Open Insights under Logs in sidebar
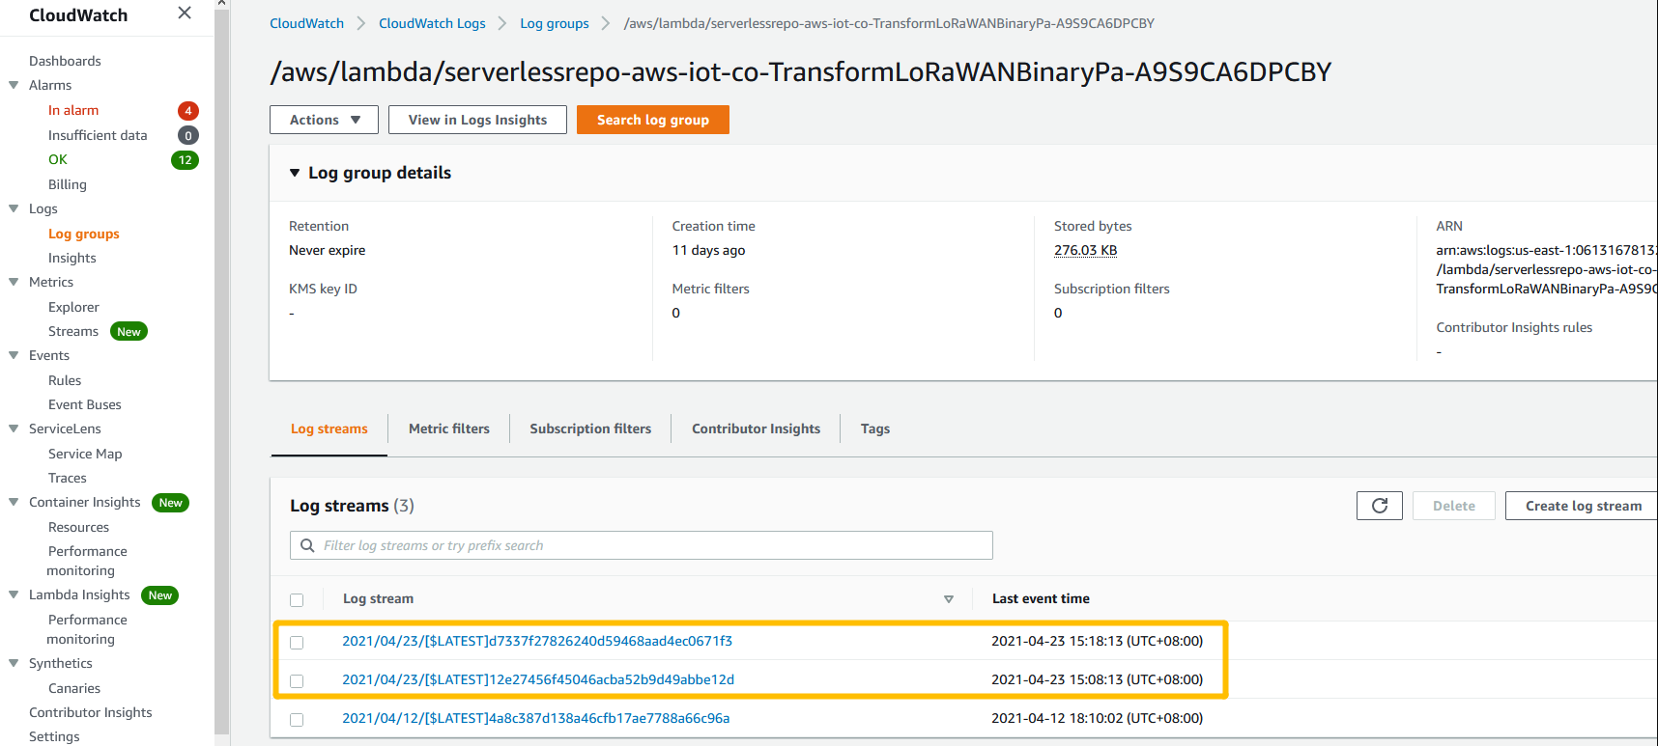 [72, 258]
